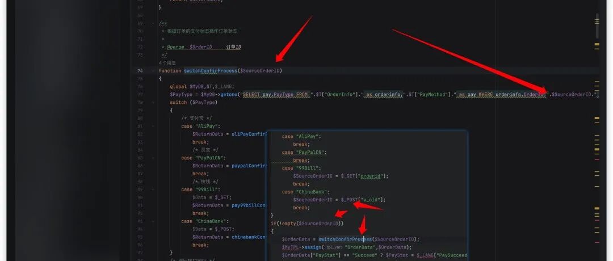Click case "AliPay" in the popup code panel
This screenshot has width=613, height=261.
301,136
